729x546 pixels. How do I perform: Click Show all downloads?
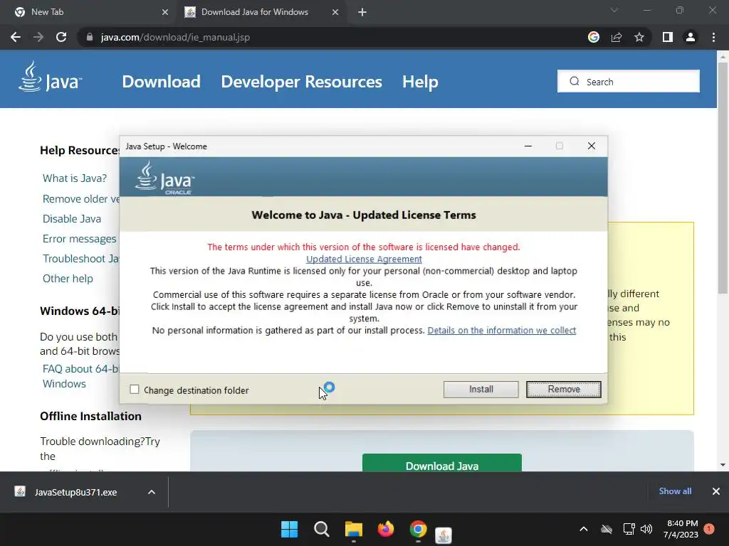(675, 491)
